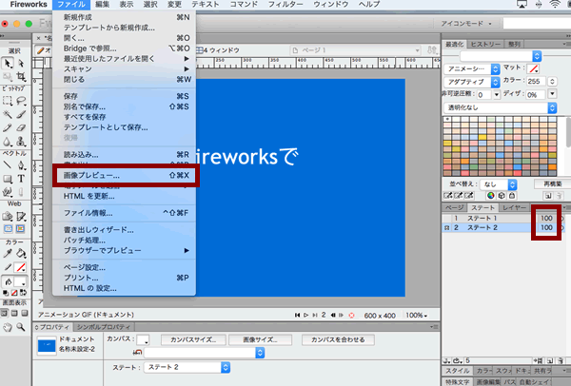This screenshot has width=571, height=386.
Task: Open the ページ panel tab
Action: coord(455,207)
